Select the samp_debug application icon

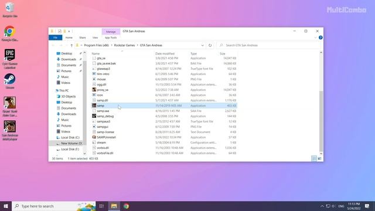94,116
